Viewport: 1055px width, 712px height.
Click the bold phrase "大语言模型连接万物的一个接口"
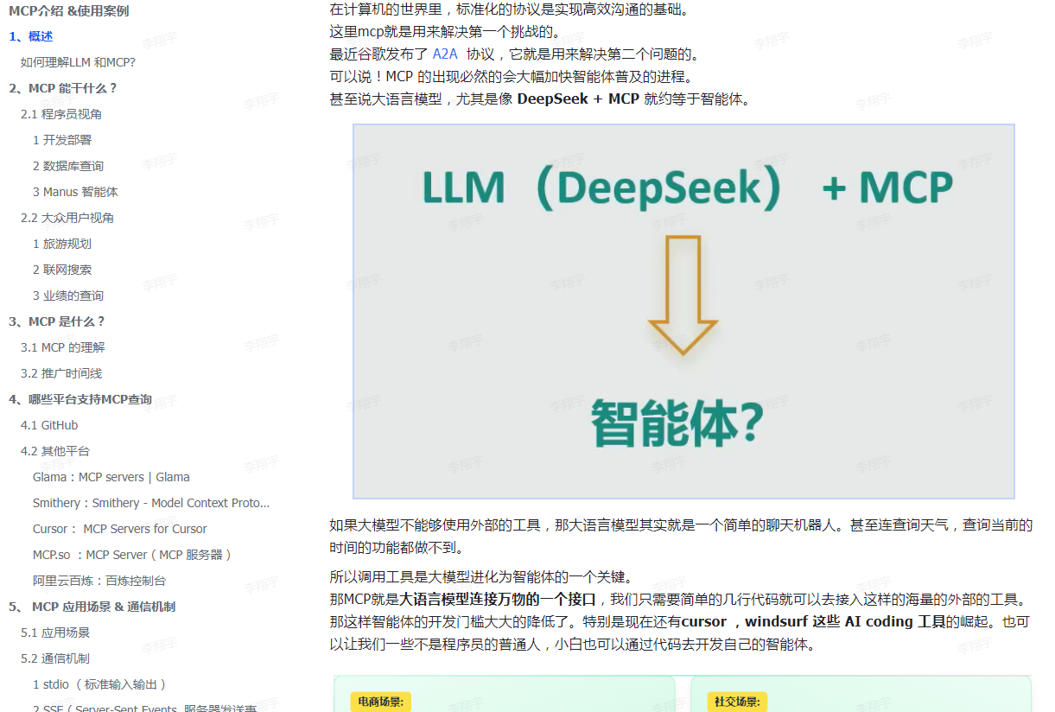pyautogui.click(x=498, y=600)
